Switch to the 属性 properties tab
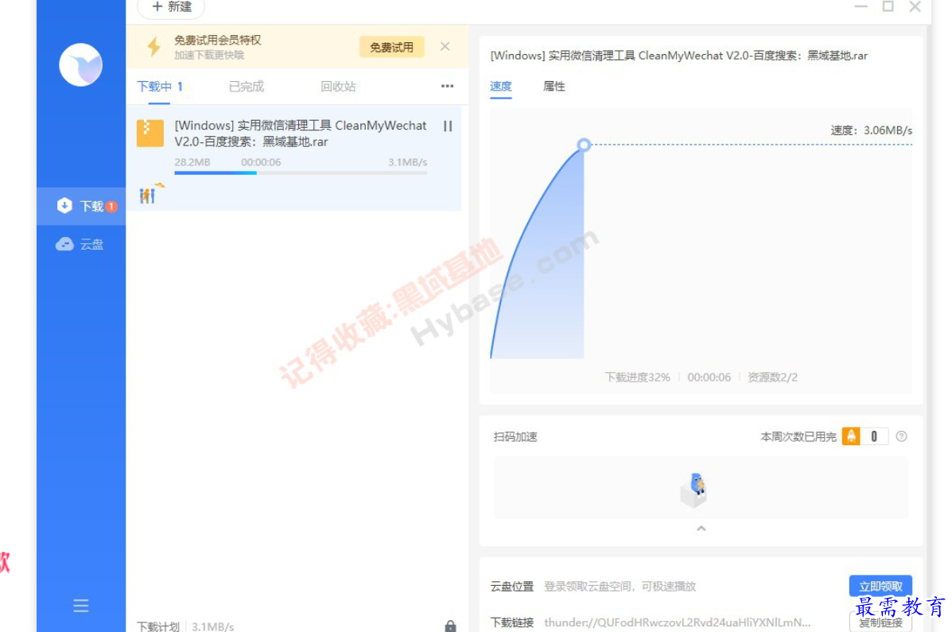 pos(554,86)
